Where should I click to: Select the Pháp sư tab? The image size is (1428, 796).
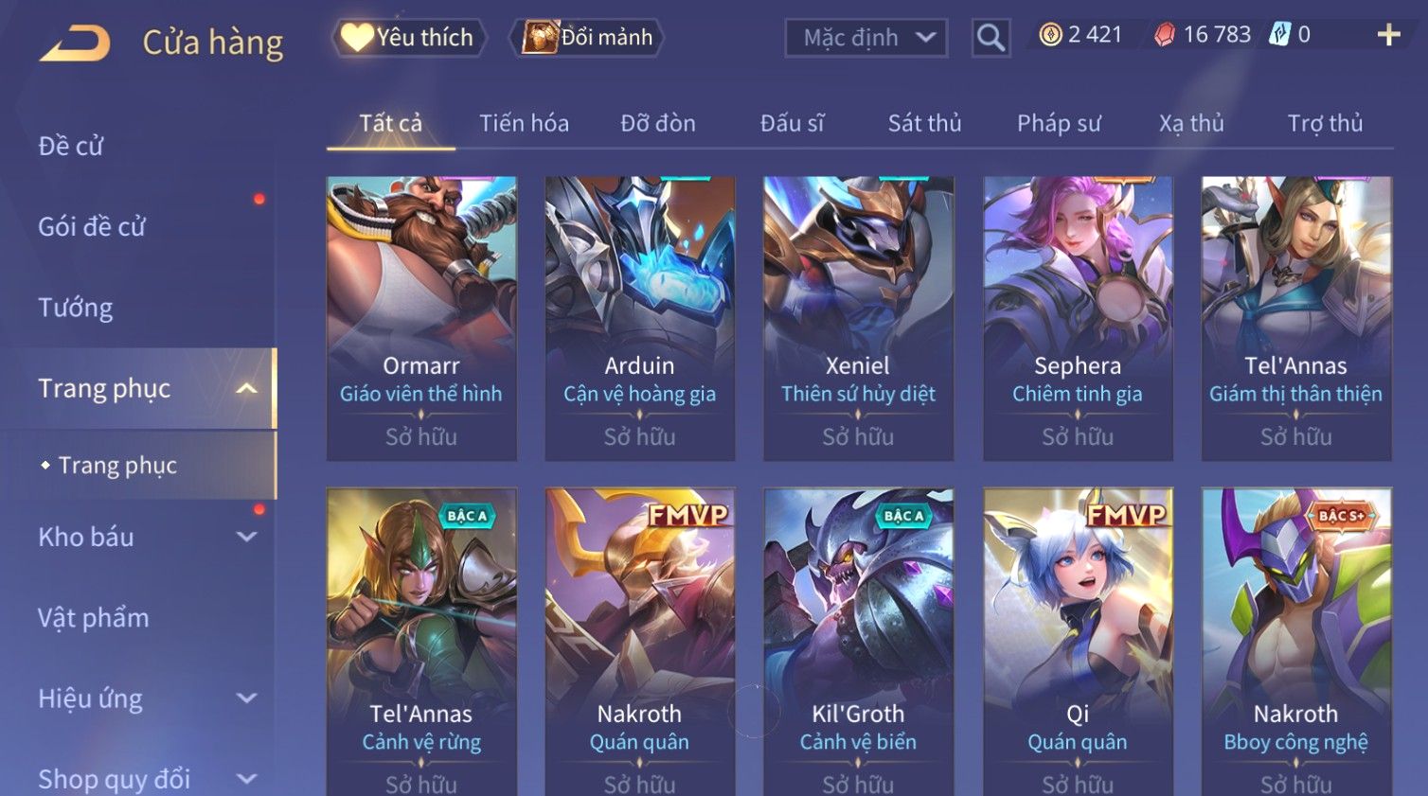coord(1059,123)
